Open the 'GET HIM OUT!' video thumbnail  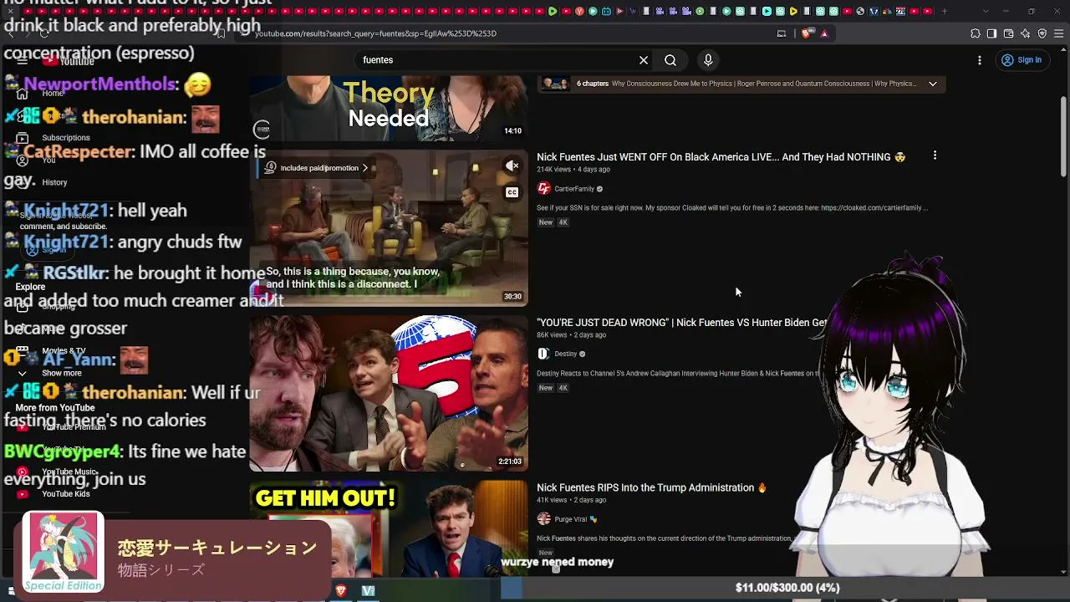pyautogui.click(x=389, y=529)
